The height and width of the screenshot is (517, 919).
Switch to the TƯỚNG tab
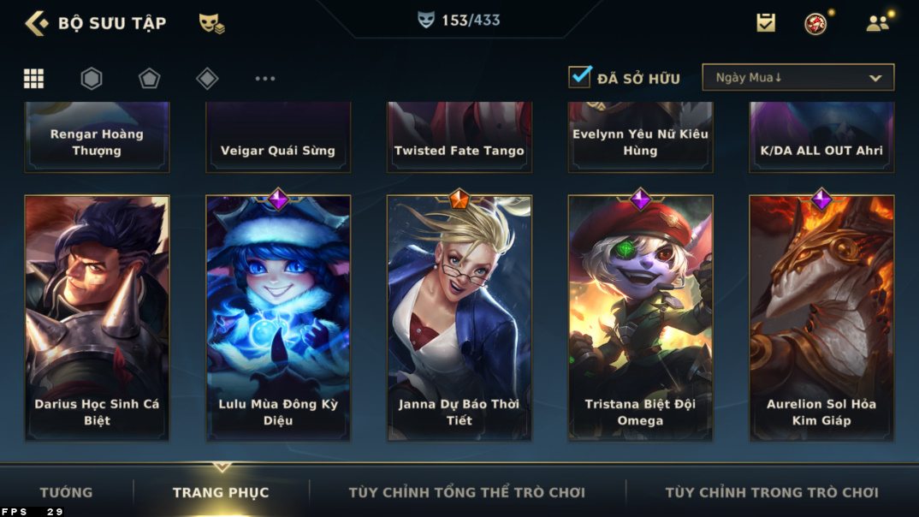coord(66,492)
